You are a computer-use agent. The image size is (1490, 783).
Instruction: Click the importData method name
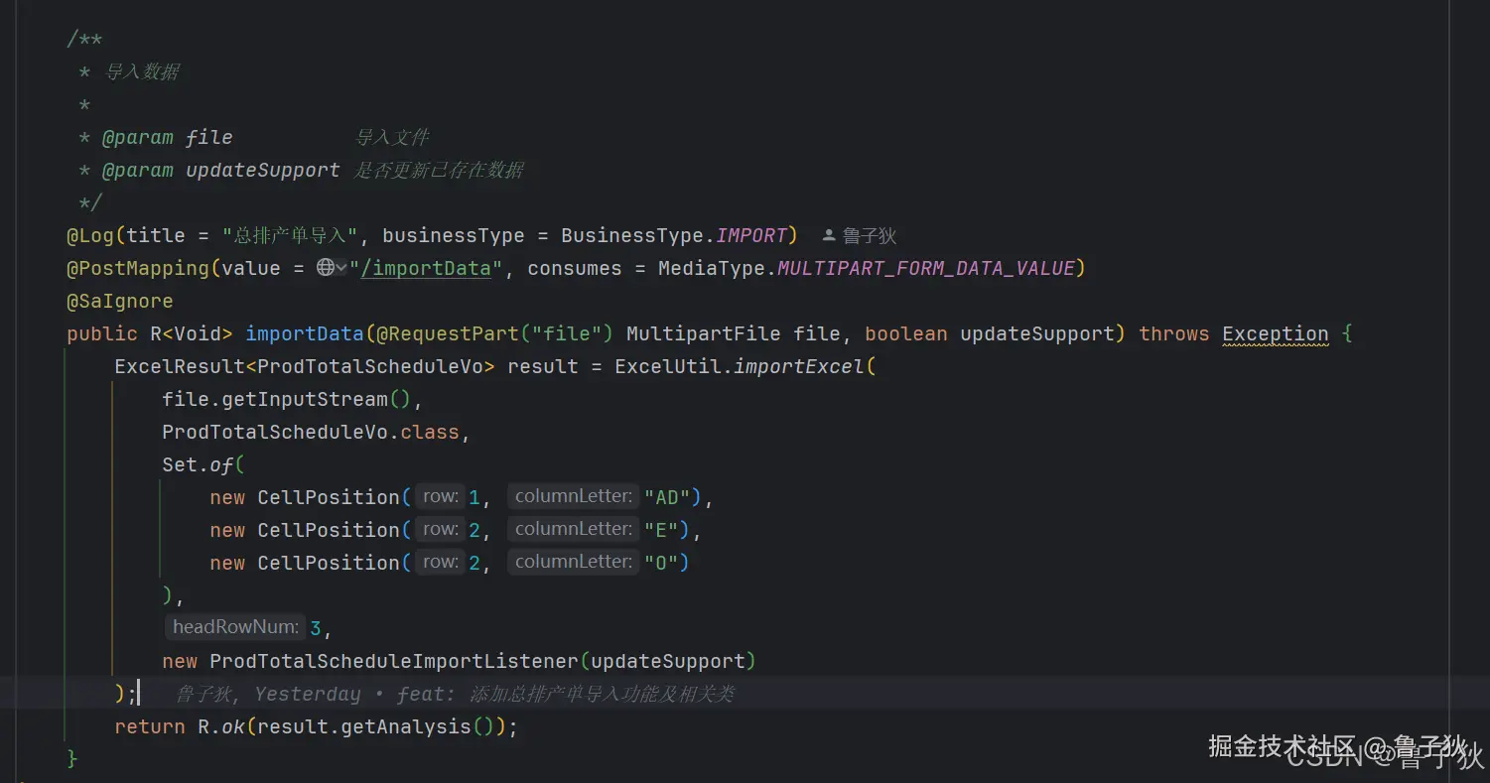305,333
